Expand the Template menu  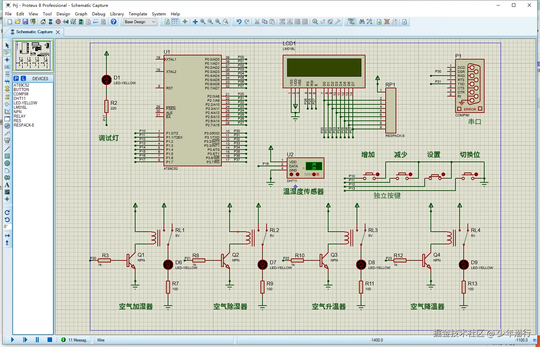click(138, 14)
